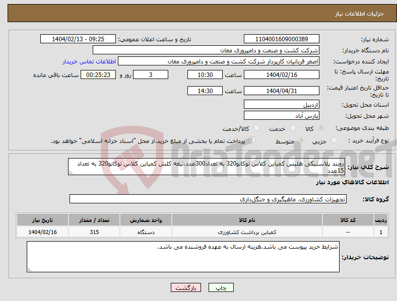The image size is (397, 301).
Task: Click the resize handle of buyer notes box
Action: point(29,270)
